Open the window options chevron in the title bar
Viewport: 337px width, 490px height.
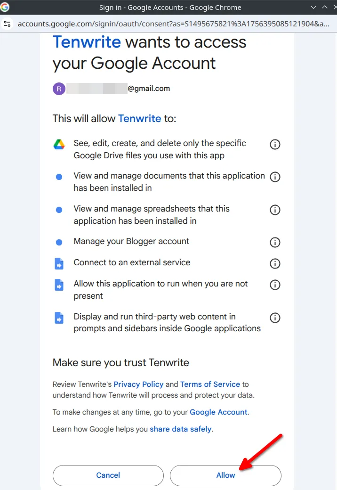[x=313, y=7]
